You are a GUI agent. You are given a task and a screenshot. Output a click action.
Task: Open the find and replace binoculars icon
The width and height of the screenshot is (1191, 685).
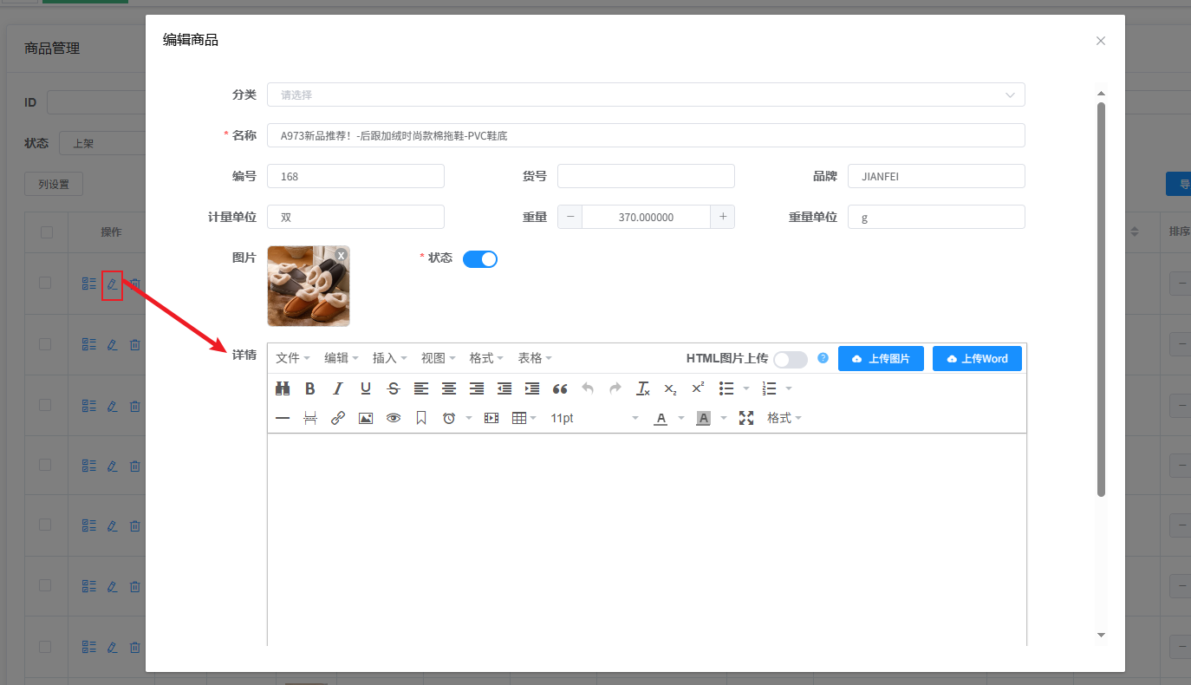(283, 388)
